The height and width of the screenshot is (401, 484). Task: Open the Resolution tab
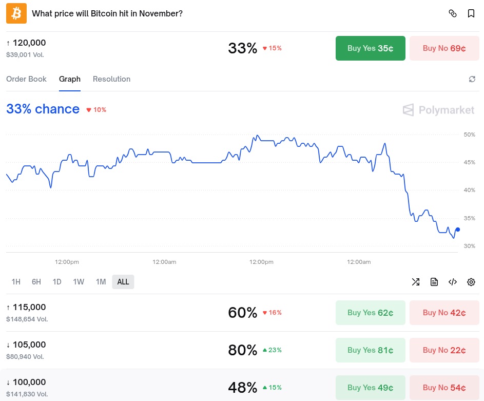[111, 79]
